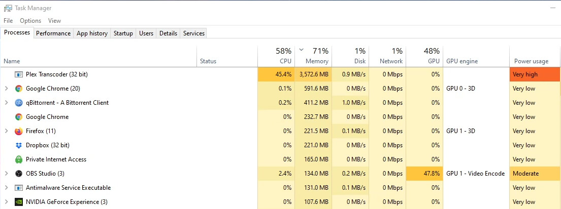Open the View menu
Viewport: 561px width, 209px height.
click(x=54, y=21)
